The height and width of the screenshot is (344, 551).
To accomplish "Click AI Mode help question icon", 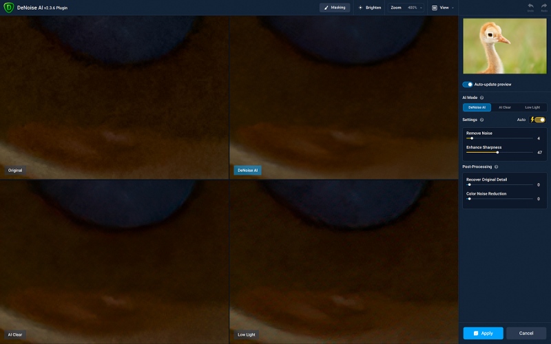I will click(x=481, y=98).
